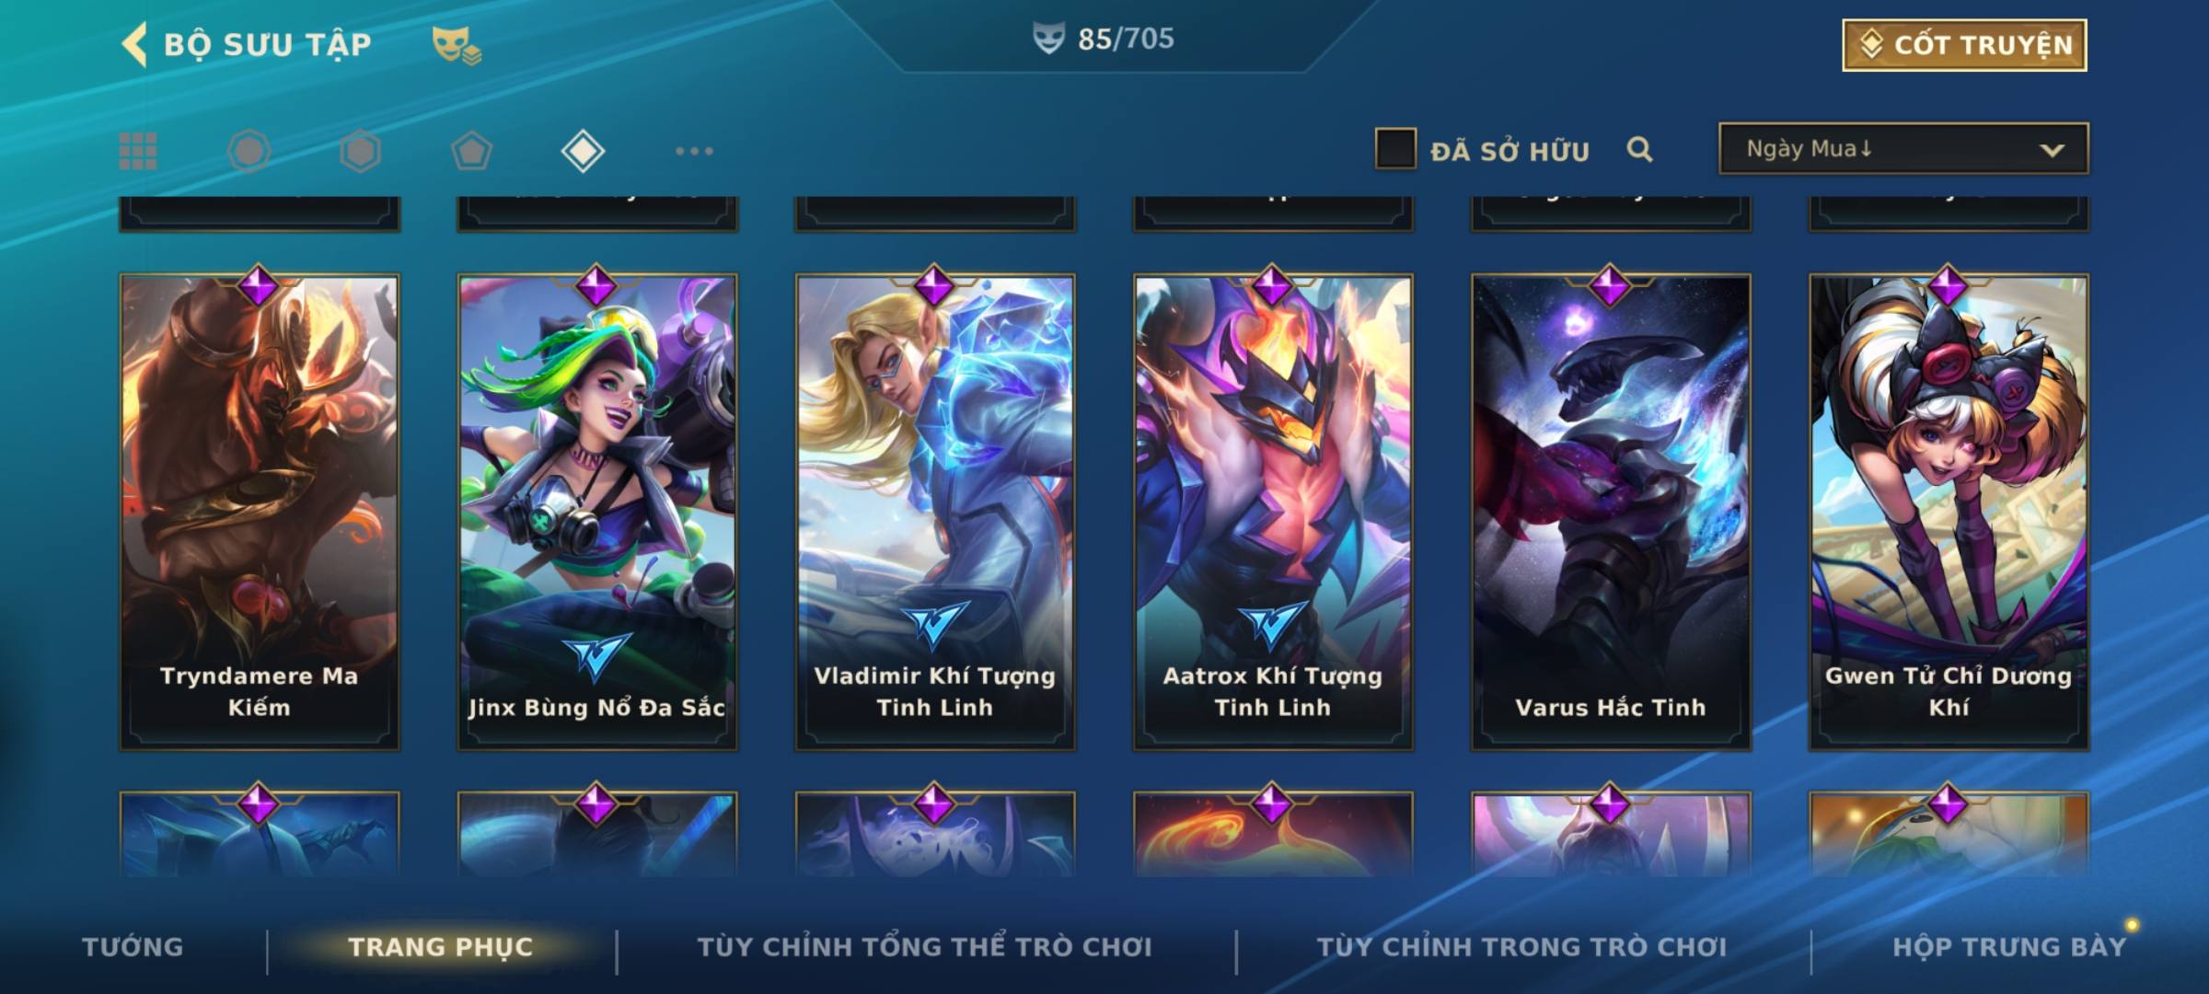The width and height of the screenshot is (2209, 994).
Task: Click the Cốt Truyện button
Action: (1964, 45)
